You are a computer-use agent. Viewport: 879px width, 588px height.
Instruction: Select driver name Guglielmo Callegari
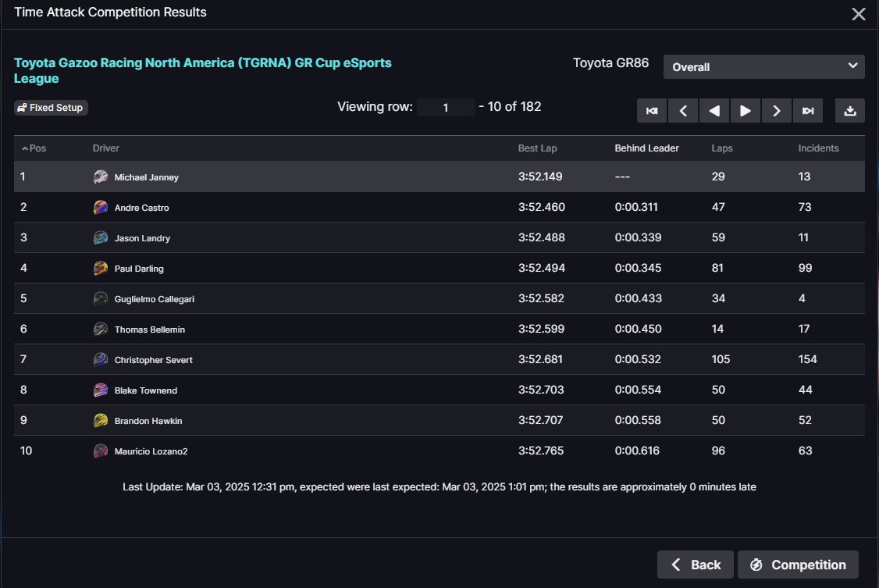[x=154, y=299]
